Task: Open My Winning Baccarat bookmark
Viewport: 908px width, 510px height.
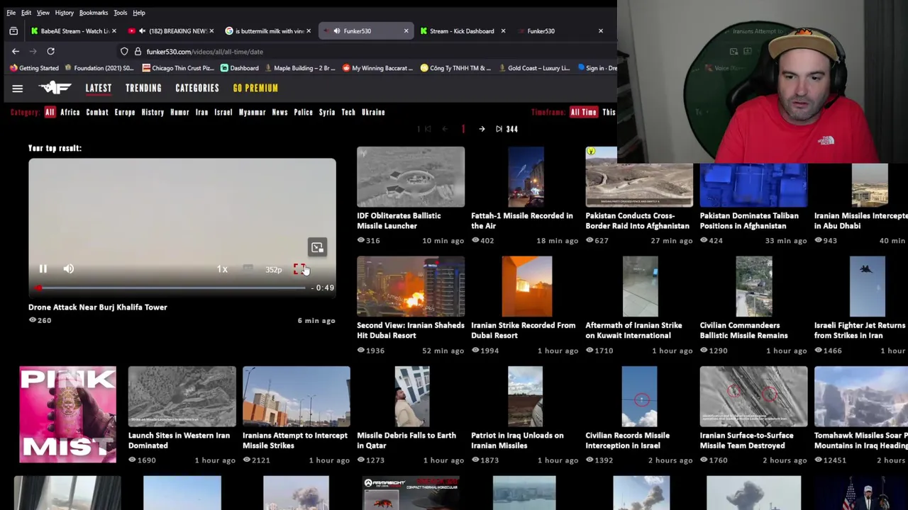Action: point(377,68)
